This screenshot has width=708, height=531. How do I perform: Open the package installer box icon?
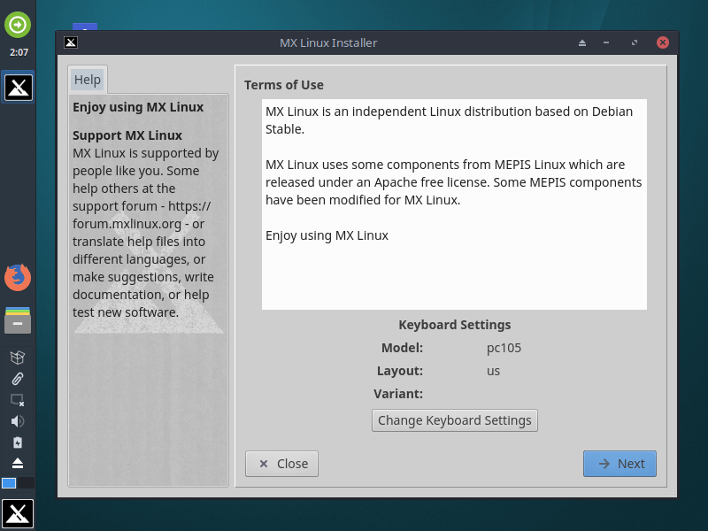(18, 358)
